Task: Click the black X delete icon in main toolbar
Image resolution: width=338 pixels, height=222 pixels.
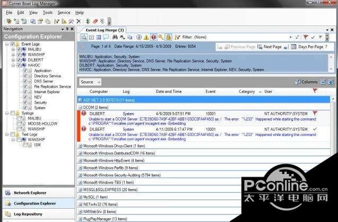Action: 79,21
